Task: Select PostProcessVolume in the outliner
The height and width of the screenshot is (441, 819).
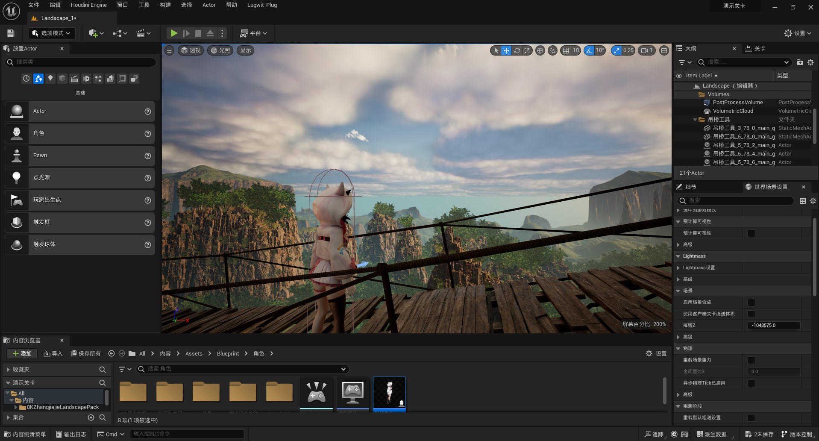Action: point(738,103)
